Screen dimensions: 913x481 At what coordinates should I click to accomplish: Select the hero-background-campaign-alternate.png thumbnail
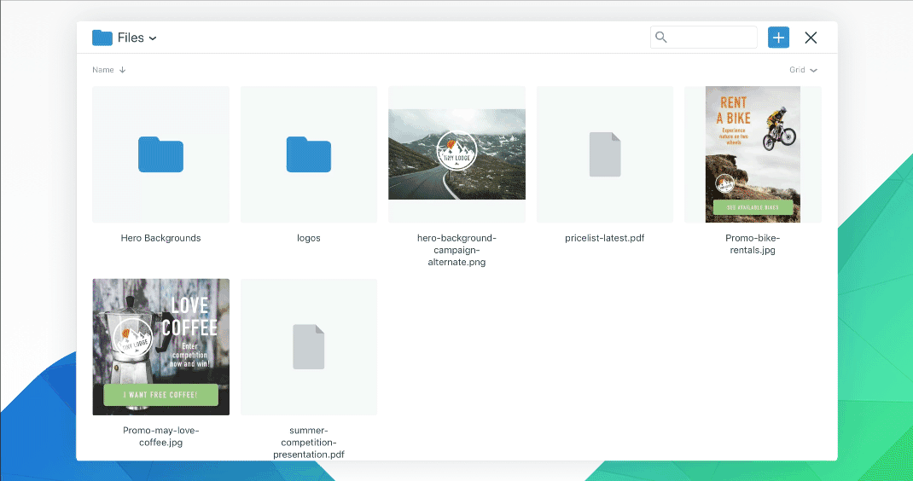(456, 154)
